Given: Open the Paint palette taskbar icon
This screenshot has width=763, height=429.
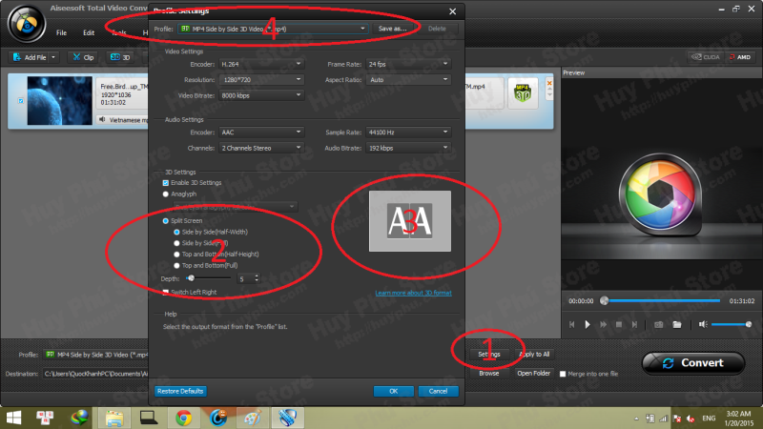Looking at the screenshot, I should click(253, 418).
